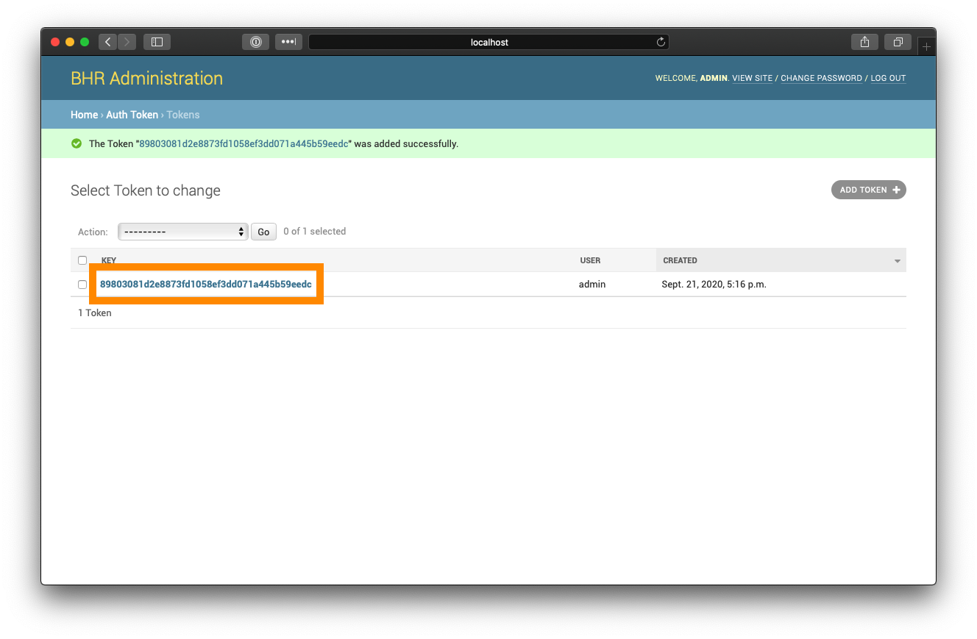Open the 1Password extension icon
Image resolution: width=977 pixels, height=639 pixels.
(255, 42)
